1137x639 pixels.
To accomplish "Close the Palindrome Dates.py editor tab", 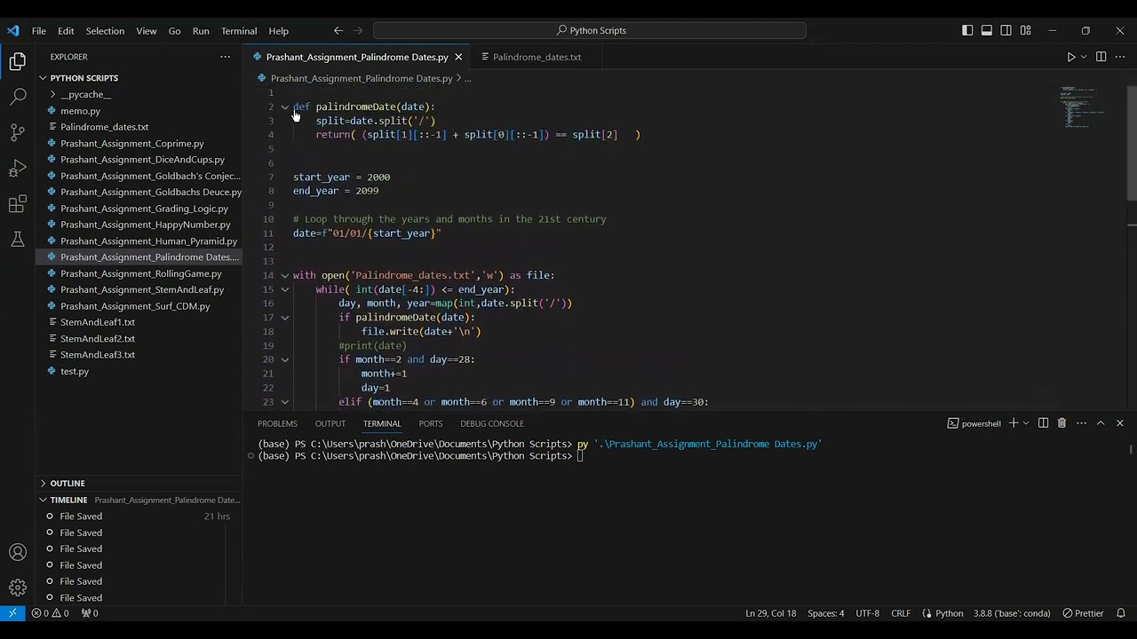I will coord(458,57).
